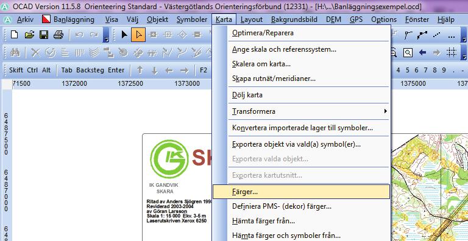Click the horizontal lines align icon
Image resolution: width=468 pixels, height=241 pixels.
coord(65,53)
